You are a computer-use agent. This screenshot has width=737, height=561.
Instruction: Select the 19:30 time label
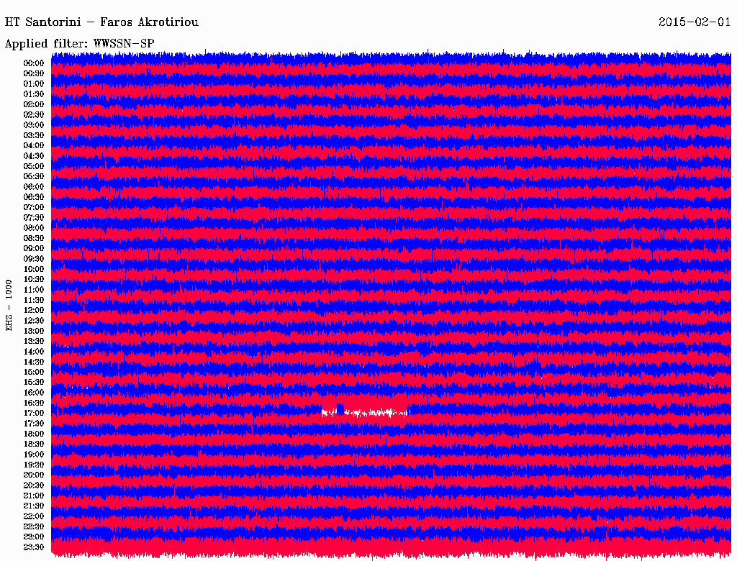(x=34, y=465)
